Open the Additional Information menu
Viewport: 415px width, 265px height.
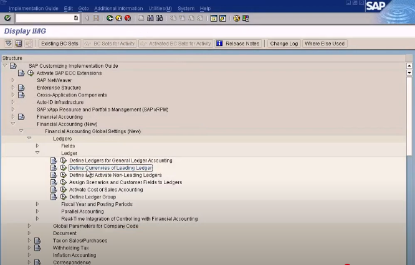[x=118, y=9]
